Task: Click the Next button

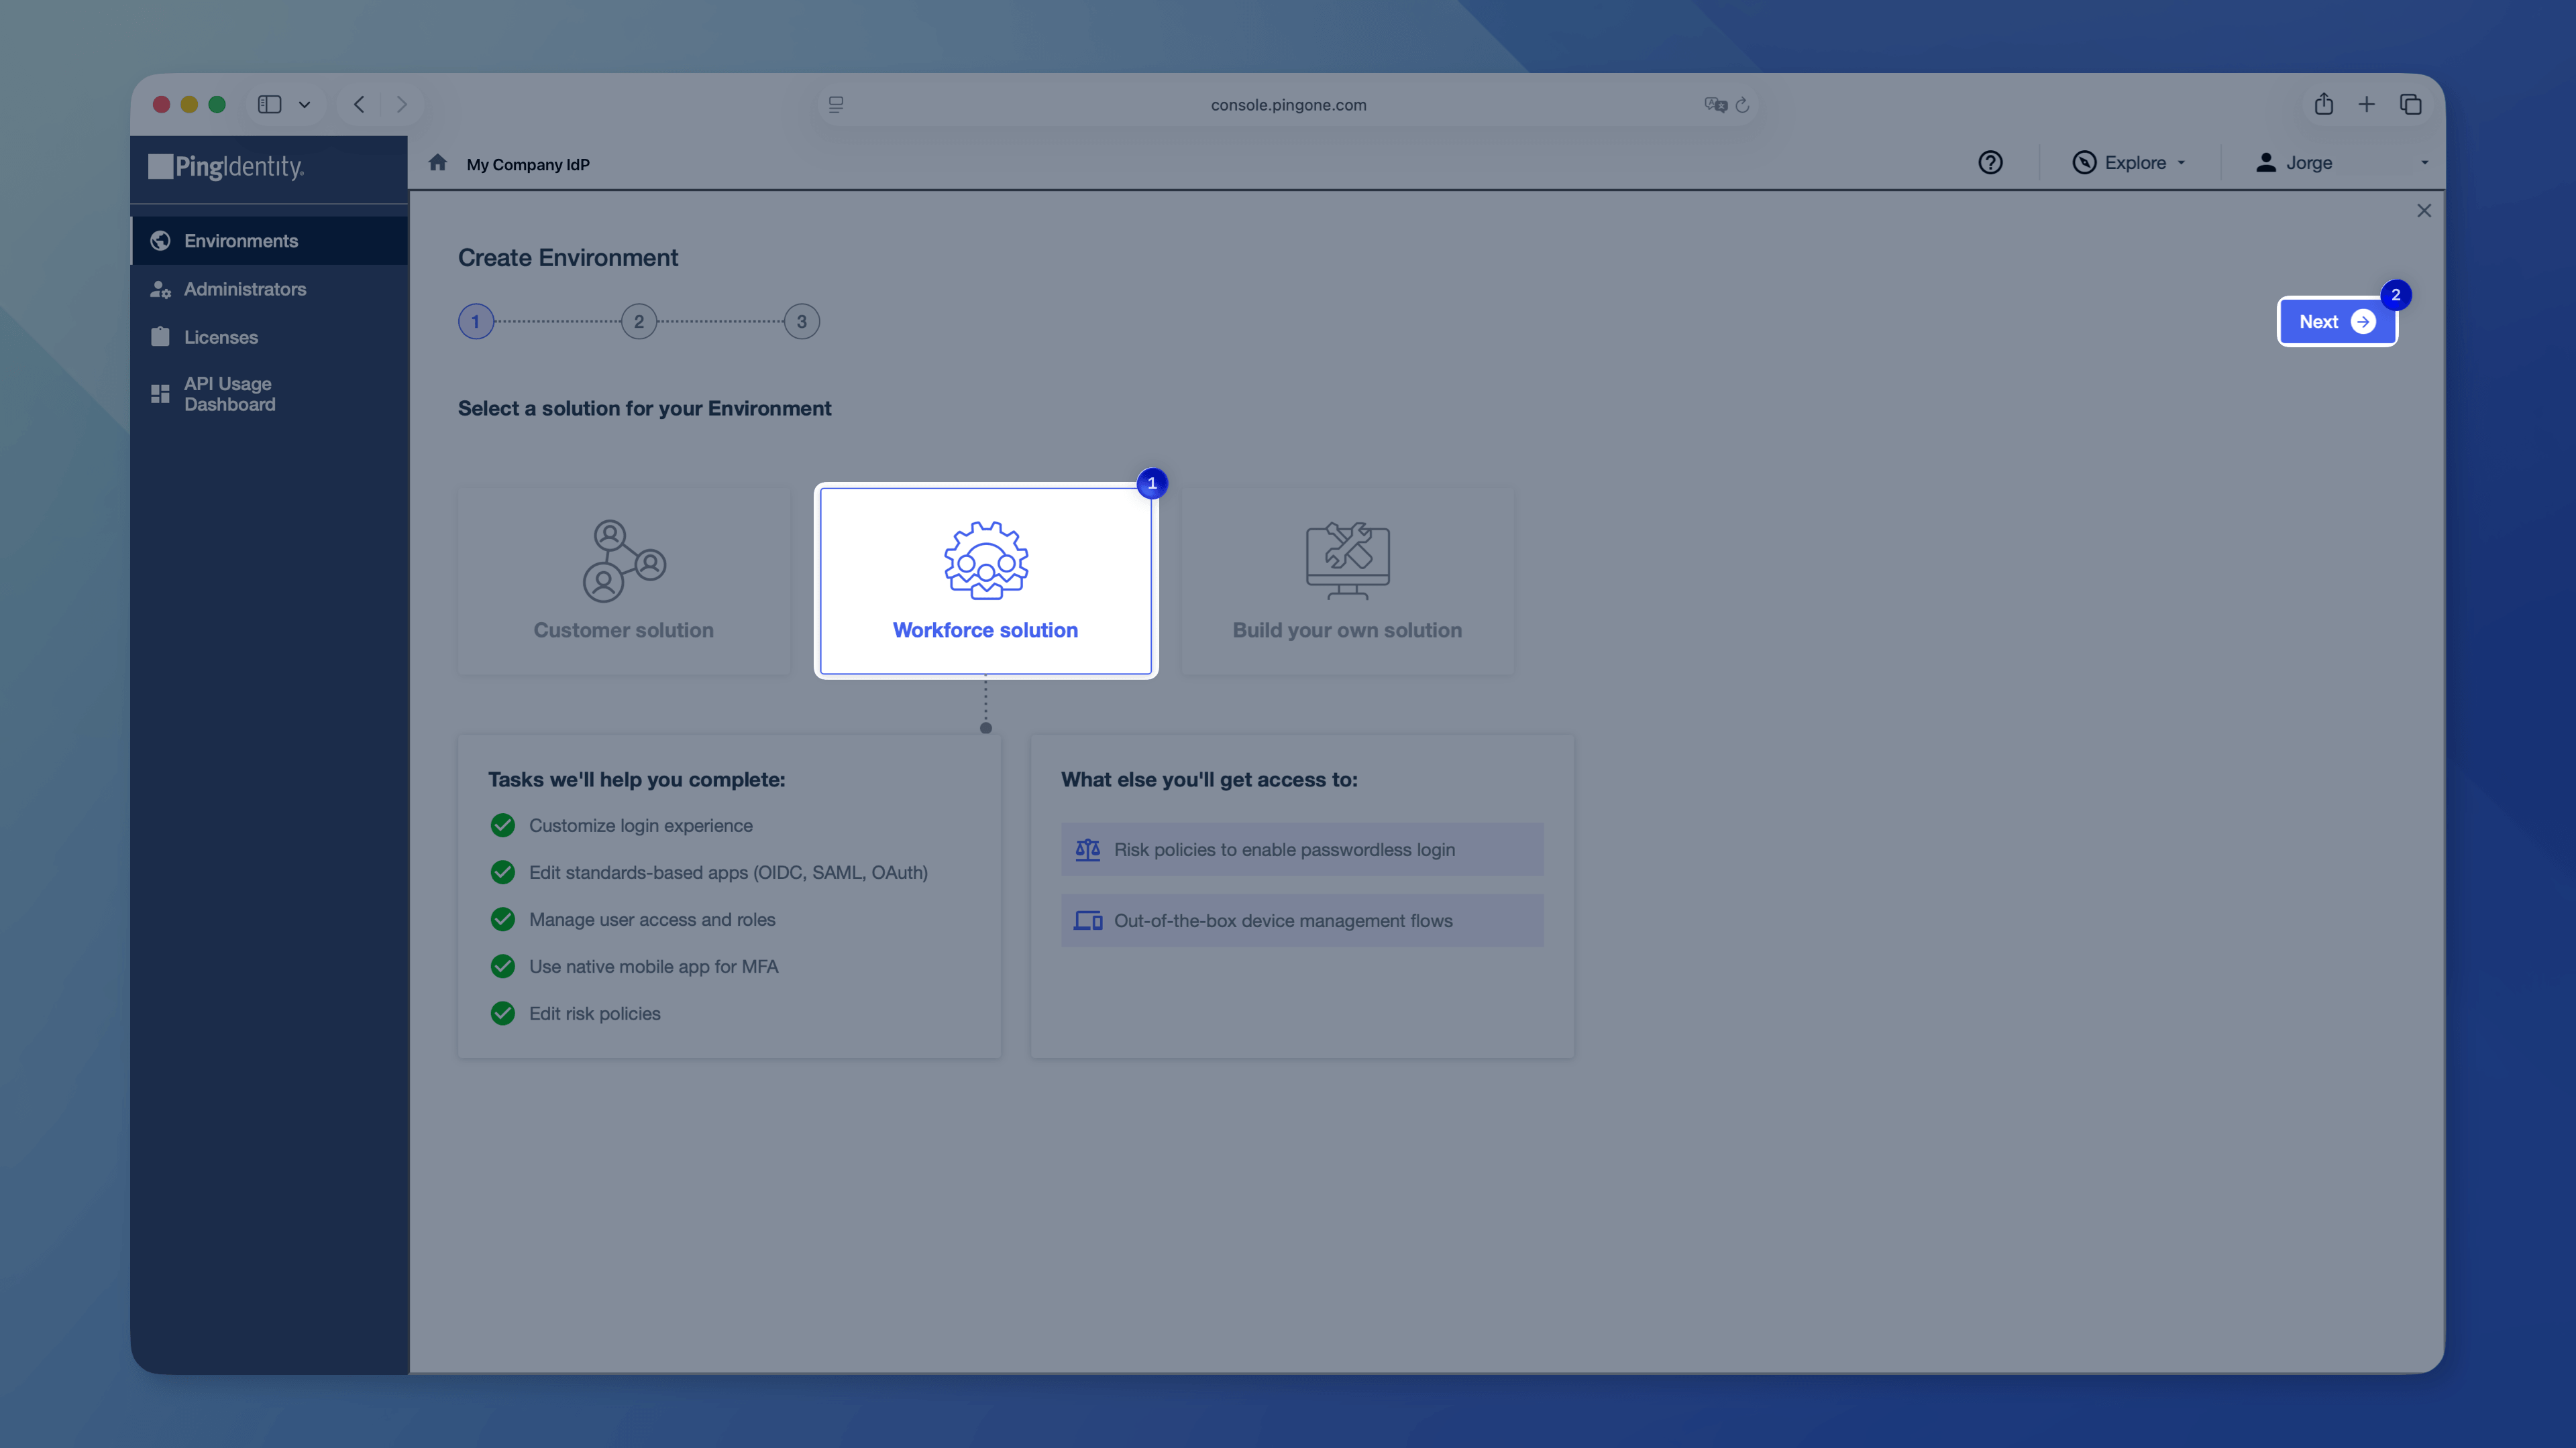Action: tap(2337, 321)
